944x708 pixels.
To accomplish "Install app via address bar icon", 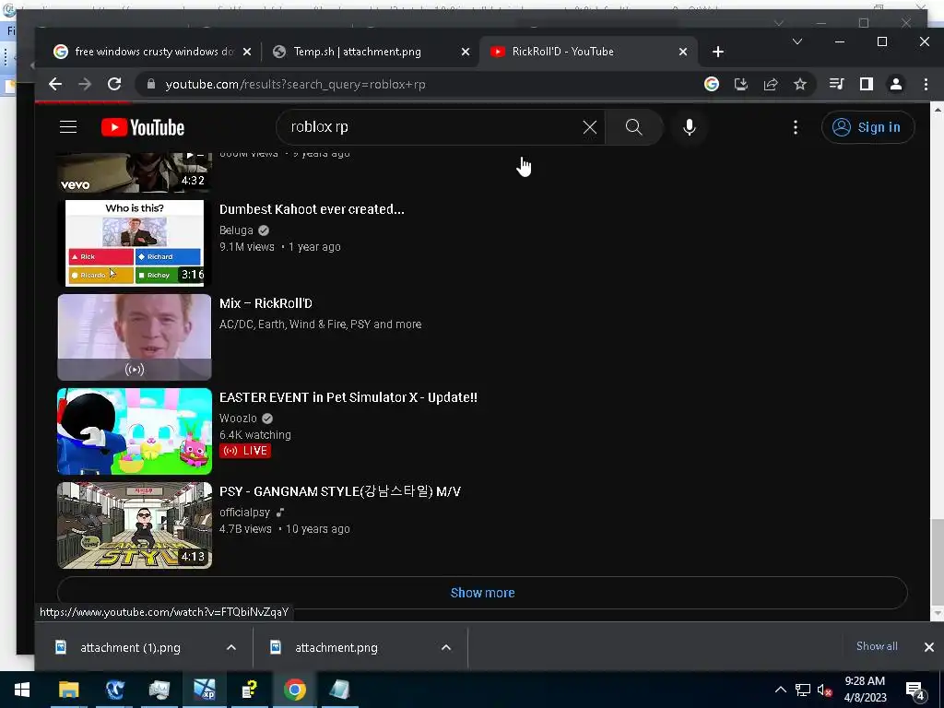I will click(741, 84).
